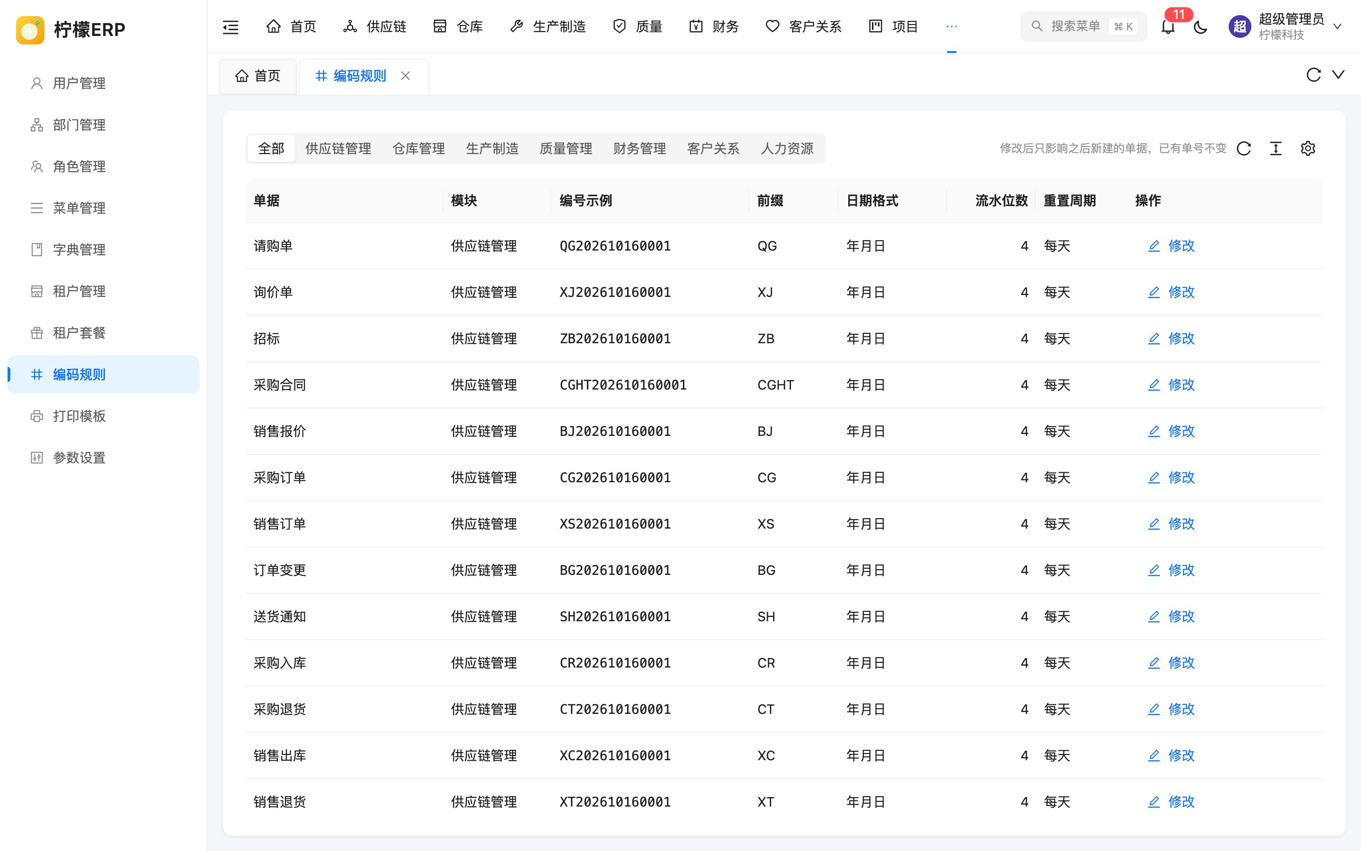This screenshot has width=1361, height=851.
Task: Switch to the 首页 page tab
Action: 258,76
